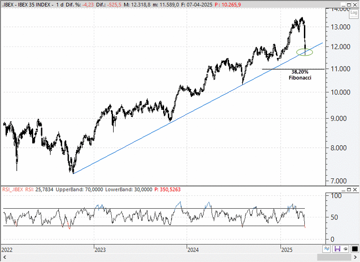Open the black color swatch
This screenshot has height=262, width=360.
tap(355, 249)
